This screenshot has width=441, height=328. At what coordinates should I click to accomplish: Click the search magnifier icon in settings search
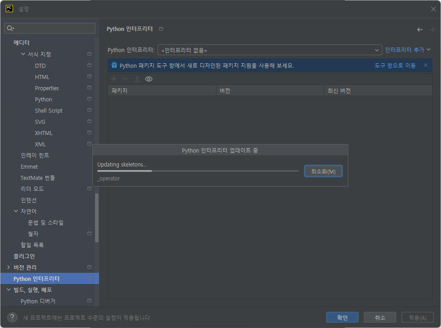pyautogui.click(x=10, y=28)
